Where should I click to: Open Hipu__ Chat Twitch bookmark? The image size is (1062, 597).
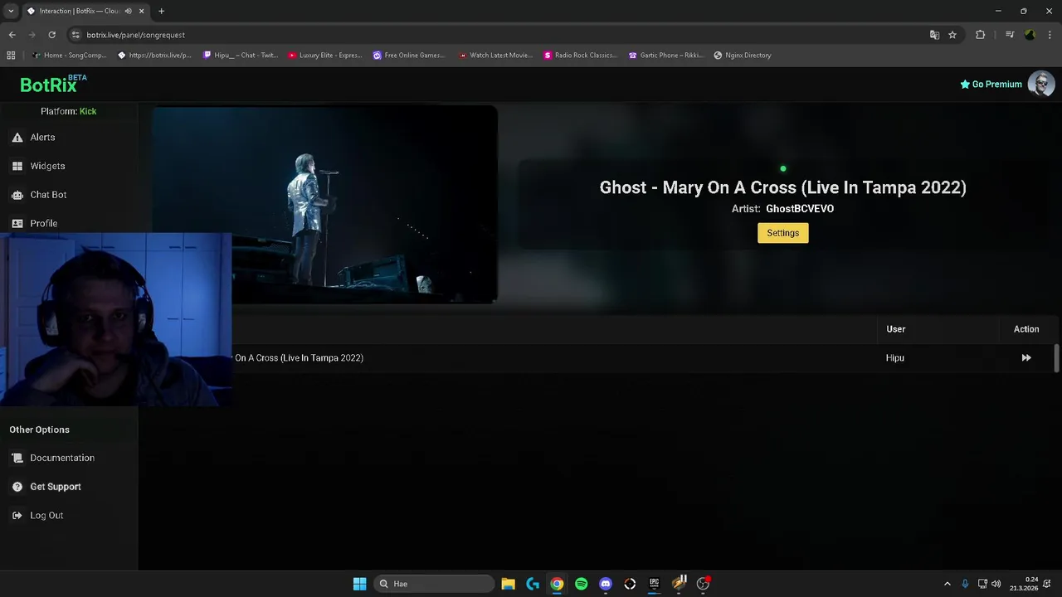(x=241, y=56)
